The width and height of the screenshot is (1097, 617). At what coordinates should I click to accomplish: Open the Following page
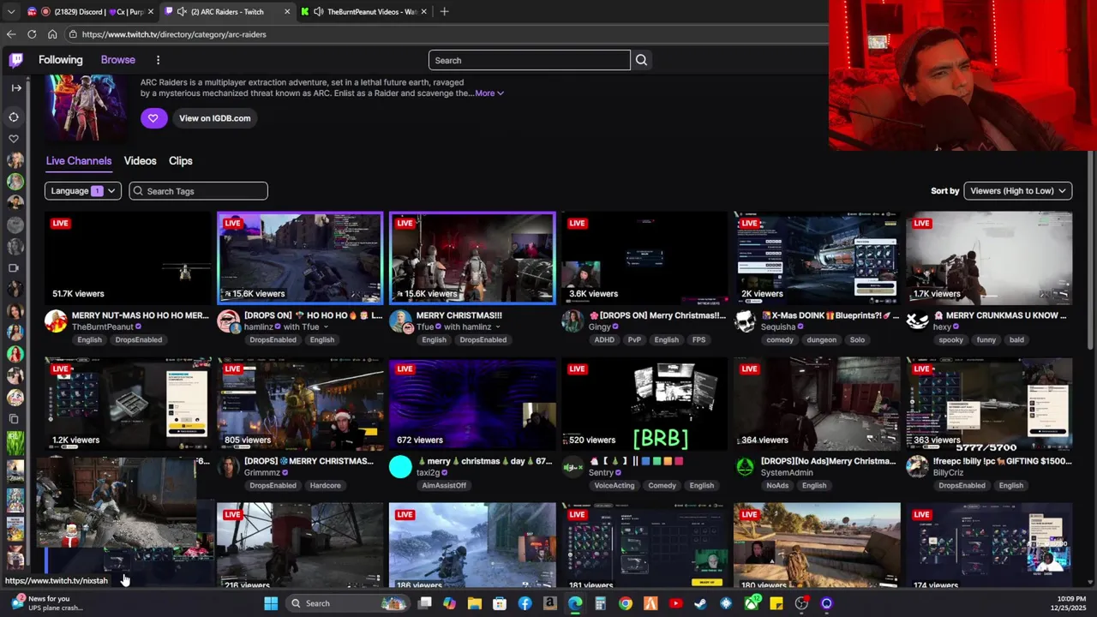[60, 60]
